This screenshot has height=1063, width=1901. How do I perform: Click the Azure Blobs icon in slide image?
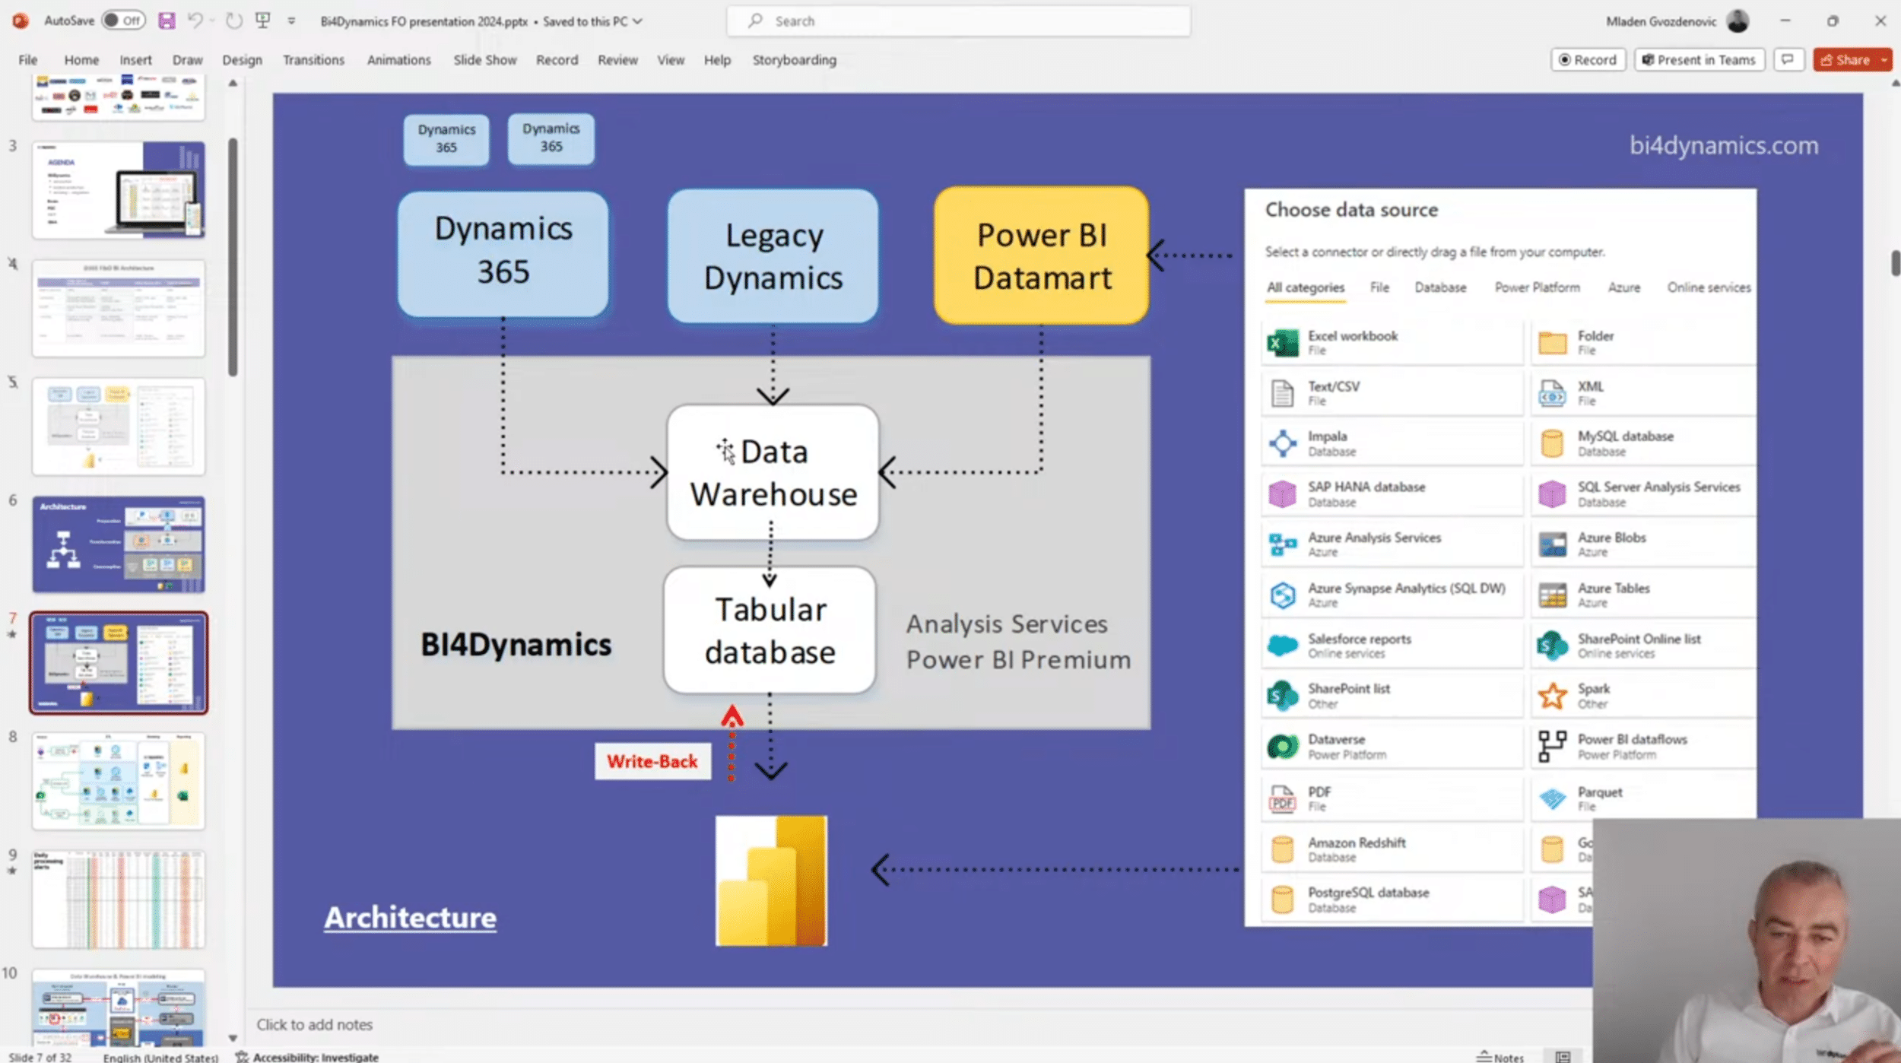(1552, 544)
